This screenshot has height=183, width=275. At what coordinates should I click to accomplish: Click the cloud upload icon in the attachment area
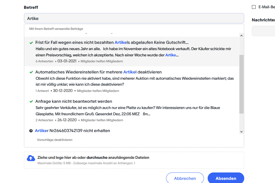pyautogui.click(x=31, y=158)
